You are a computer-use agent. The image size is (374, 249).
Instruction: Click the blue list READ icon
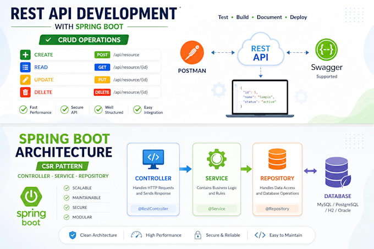pos(25,67)
